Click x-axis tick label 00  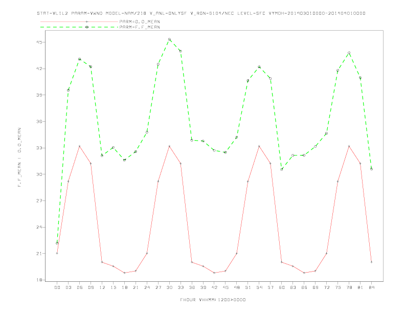[x=57, y=287]
